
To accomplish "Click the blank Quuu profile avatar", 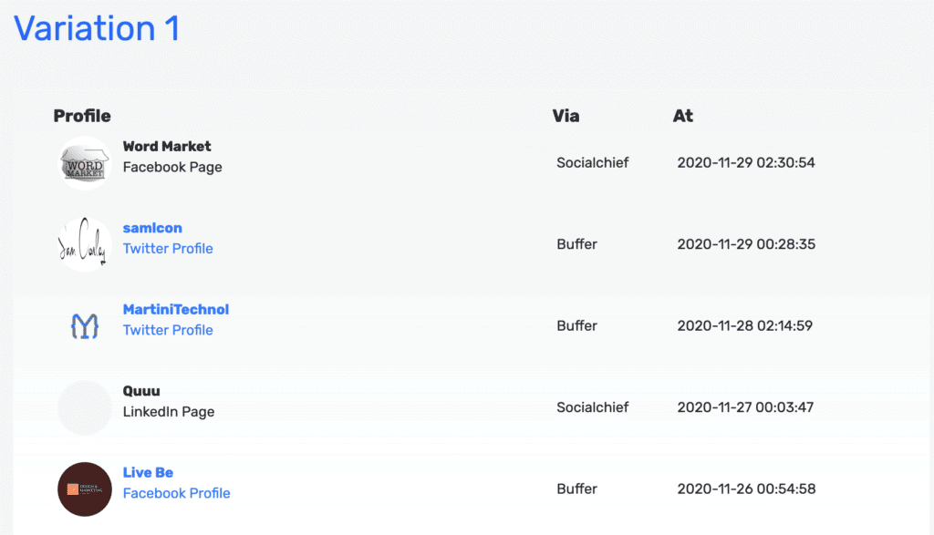I will tap(85, 407).
